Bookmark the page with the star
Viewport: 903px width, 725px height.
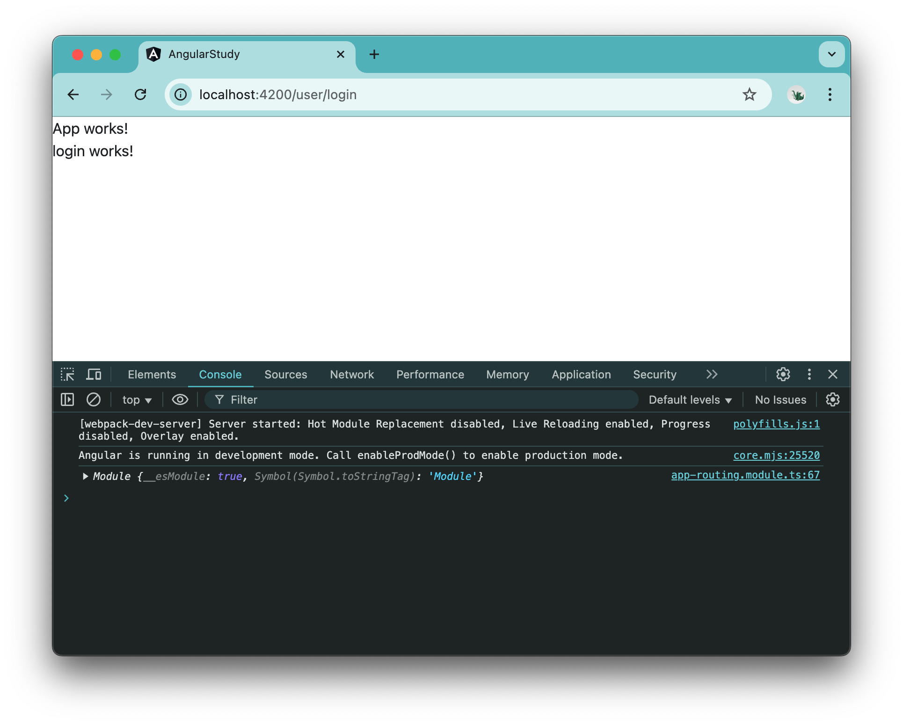750,94
